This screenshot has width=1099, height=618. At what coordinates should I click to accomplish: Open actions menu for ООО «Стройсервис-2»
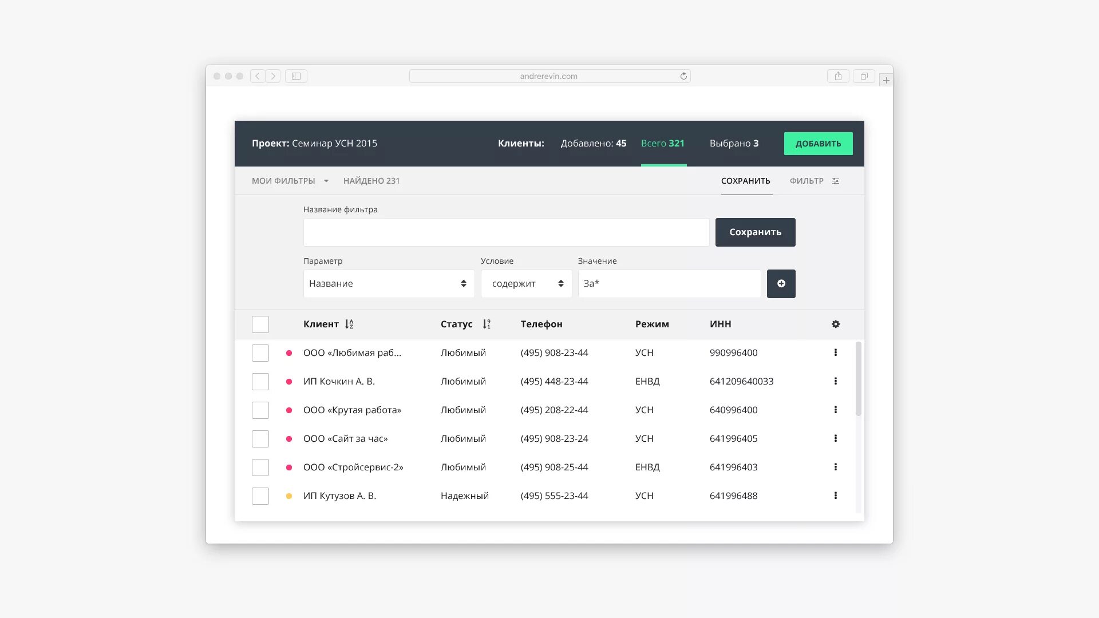click(836, 468)
